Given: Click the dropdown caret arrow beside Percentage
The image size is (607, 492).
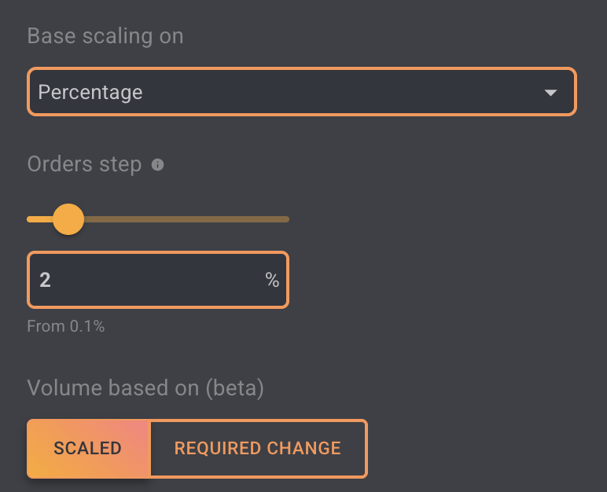Looking at the screenshot, I should [550, 93].
